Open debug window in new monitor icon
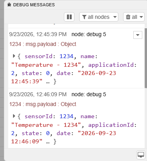This screenshot has height=161, width=147. click(x=141, y=155)
